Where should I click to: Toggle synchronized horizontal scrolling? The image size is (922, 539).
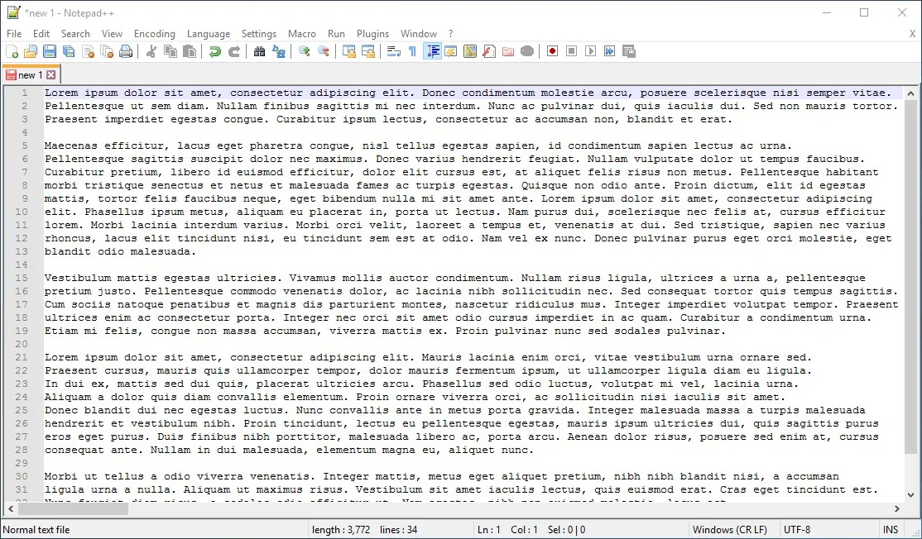point(368,52)
